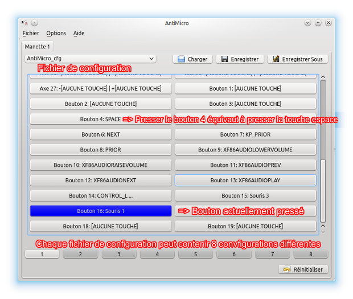
Task: Click Bouton 16: Souris 1 highlighted button
Action: coord(101,211)
